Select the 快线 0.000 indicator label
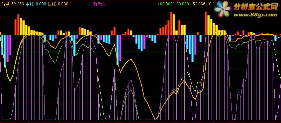Viewport: 281px width, 123px height. click(58, 4)
